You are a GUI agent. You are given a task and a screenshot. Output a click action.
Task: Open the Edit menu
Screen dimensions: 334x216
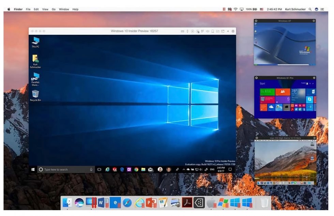point(36,9)
